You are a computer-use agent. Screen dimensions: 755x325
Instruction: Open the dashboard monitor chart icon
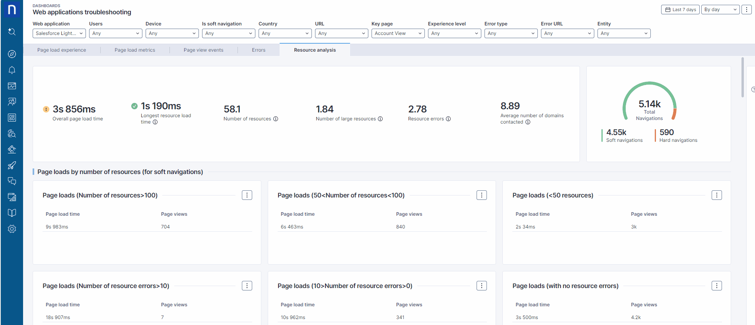12,86
